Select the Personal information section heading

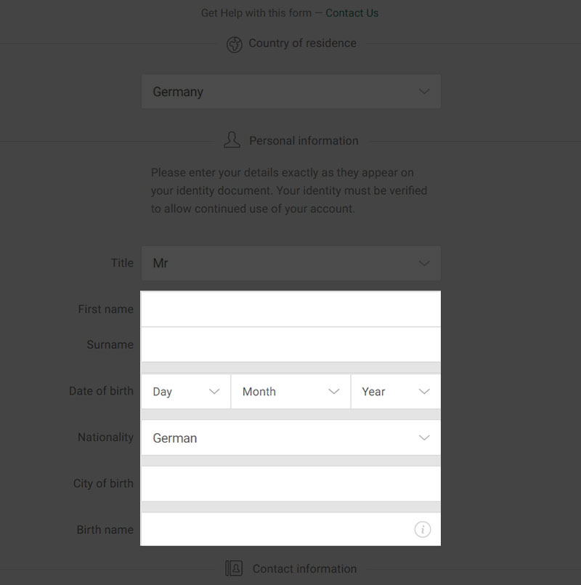tap(304, 141)
